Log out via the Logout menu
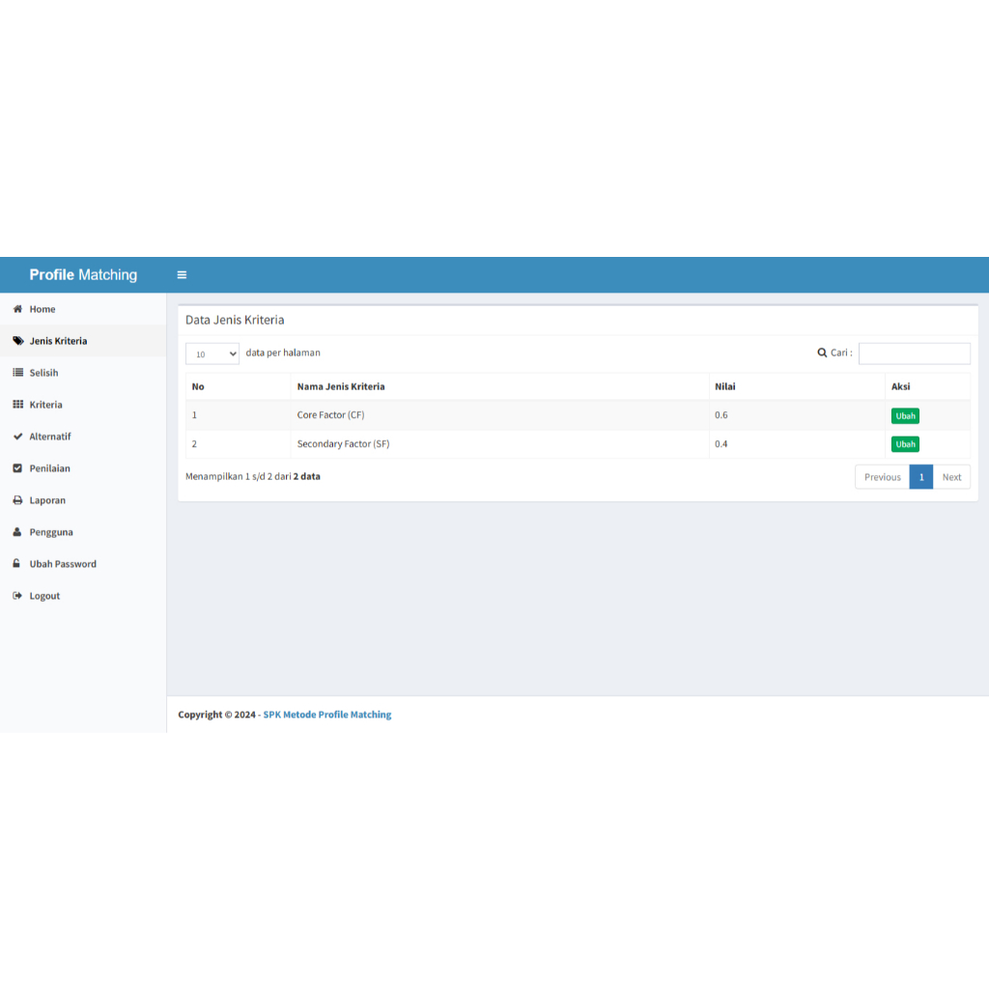This screenshot has height=989, width=989. [83, 595]
